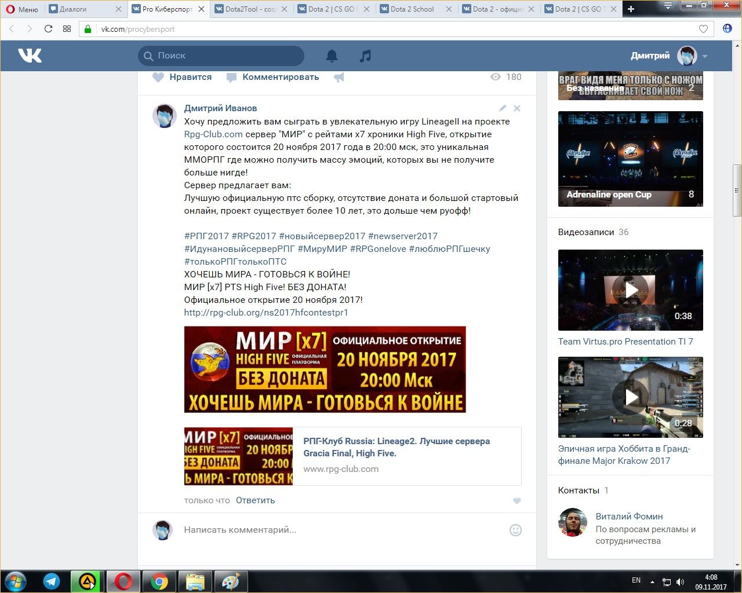742x593 pixels.
Task: Click the user avatar in the VK header
Action: [x=688, y=56]
